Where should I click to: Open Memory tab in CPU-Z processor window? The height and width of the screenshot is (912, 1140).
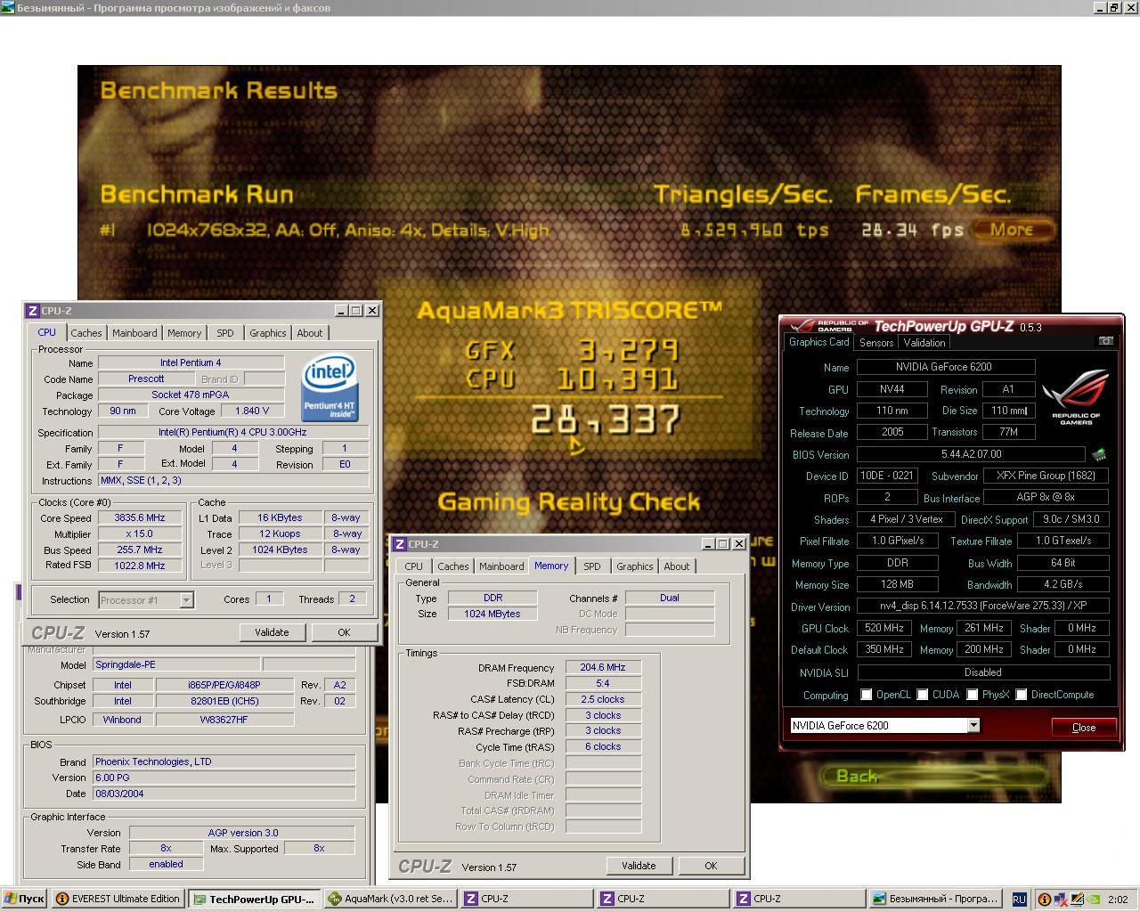pyautogui.click(x=184, y=333)
